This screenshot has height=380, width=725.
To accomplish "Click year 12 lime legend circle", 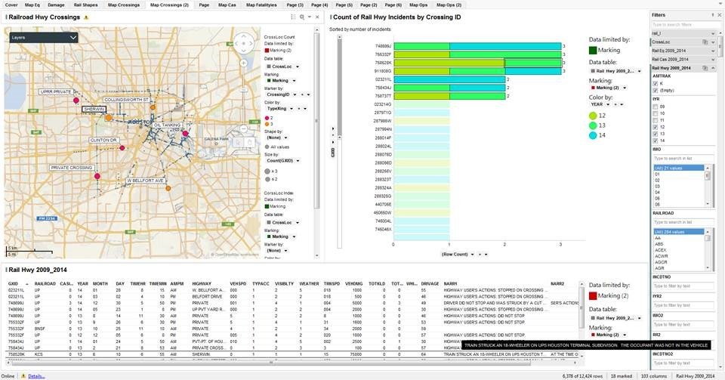I will (x=593, y=116).
